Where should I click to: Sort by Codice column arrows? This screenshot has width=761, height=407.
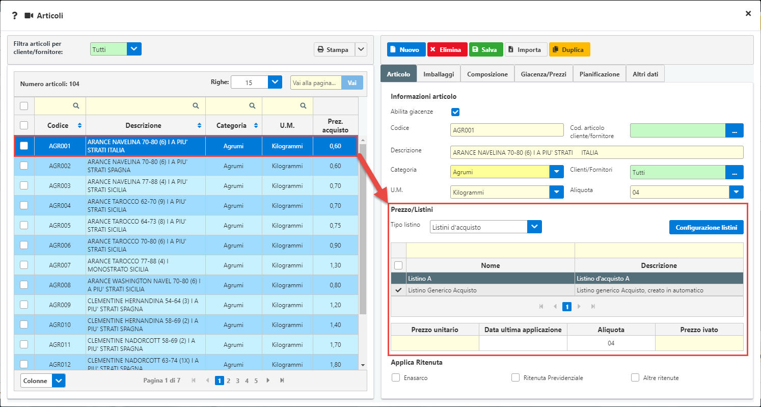coord(79,125)
